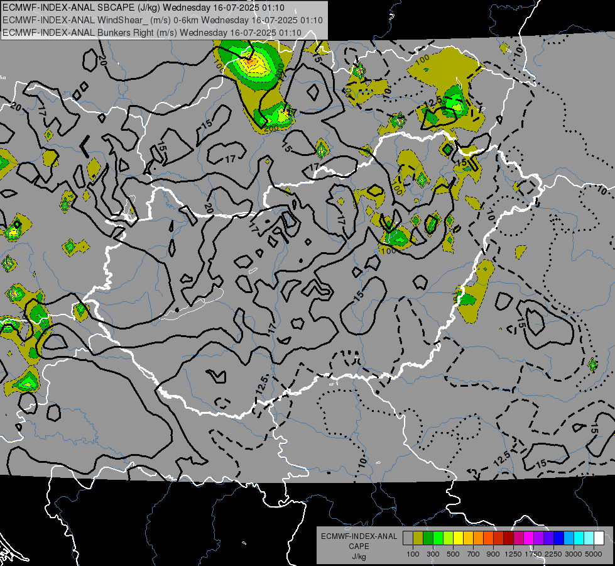Select the dark red swatch before 1250

point(508,538)
